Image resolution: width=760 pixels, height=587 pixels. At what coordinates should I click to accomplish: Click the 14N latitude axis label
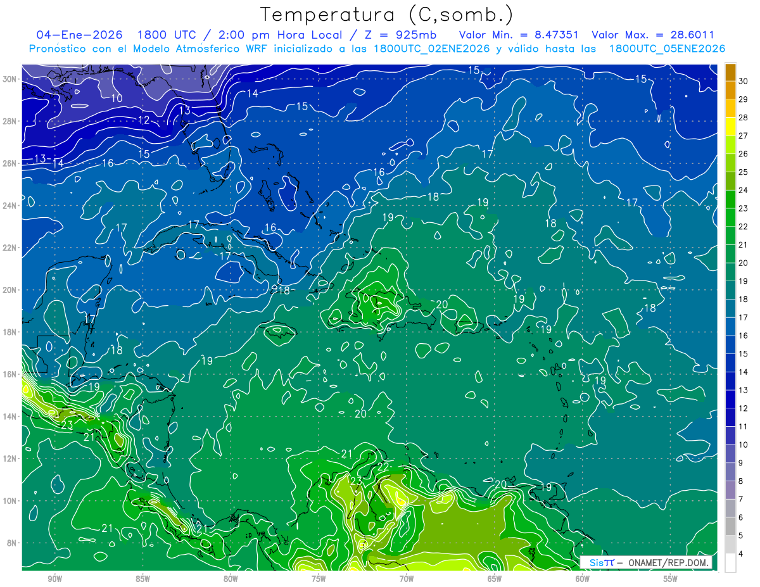[9, 416]
